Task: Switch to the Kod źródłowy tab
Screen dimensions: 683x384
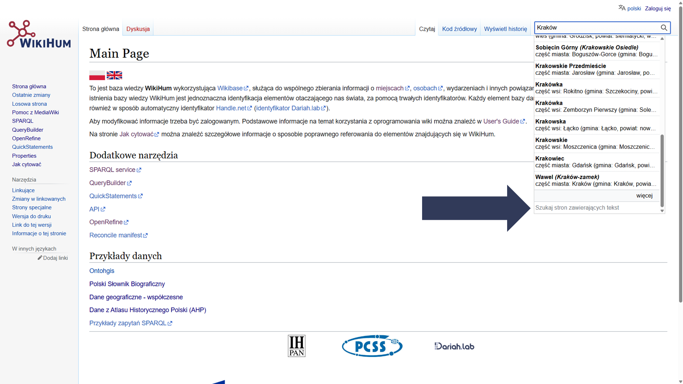Action: click(x=459, y=29)
